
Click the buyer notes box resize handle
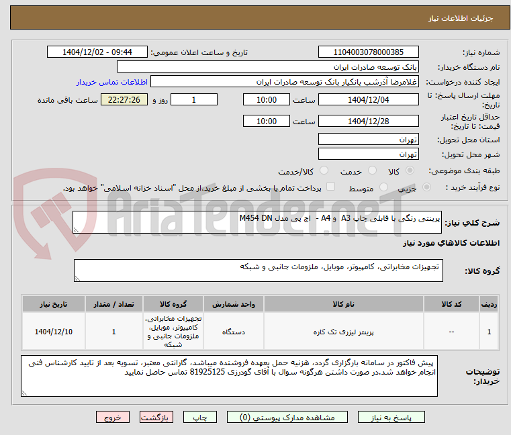24,393
